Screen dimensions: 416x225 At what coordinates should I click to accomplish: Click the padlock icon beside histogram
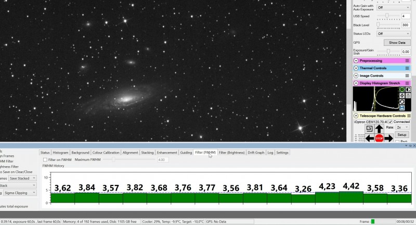pos(408,96)
